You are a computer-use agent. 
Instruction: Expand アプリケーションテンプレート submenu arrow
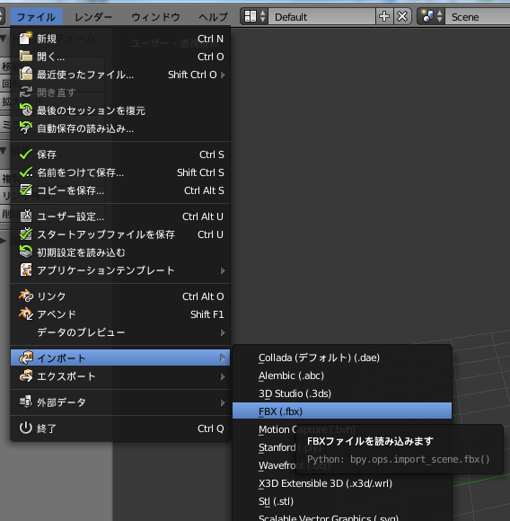[x=223, y=270]
